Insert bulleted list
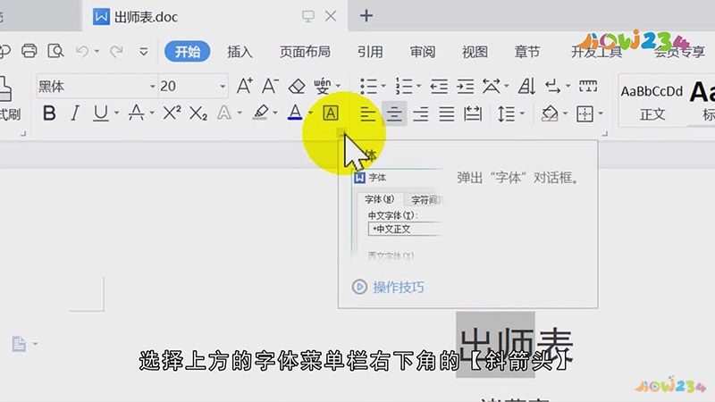 (x=368, y=86)
